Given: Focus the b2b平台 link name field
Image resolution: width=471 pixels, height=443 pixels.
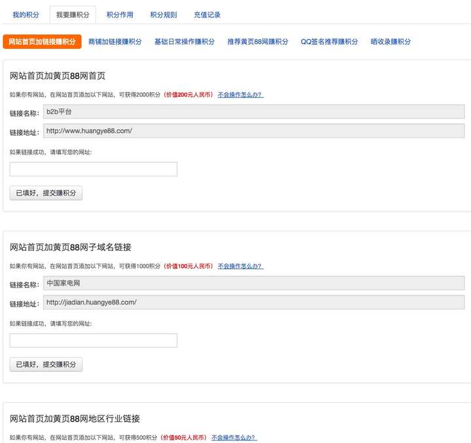Looking at the screenshot, I should click(254, 112).
